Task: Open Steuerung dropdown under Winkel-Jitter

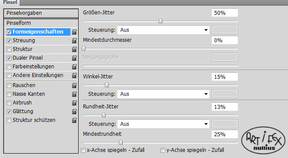Action: pos(163,94)
